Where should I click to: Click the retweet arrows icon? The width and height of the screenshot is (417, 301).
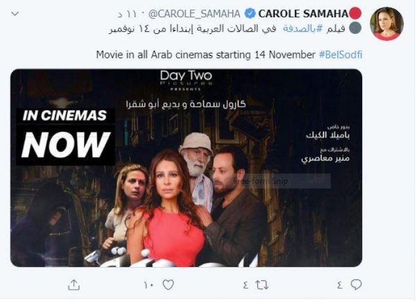(x=262, y=286)
